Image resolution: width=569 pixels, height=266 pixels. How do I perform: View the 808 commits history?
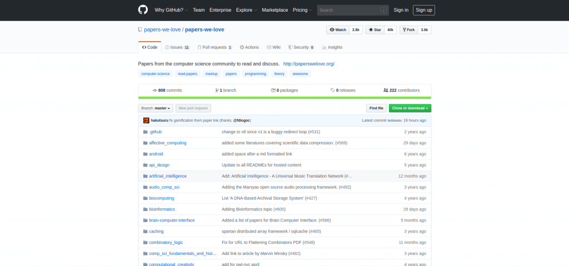pos(167,91)
